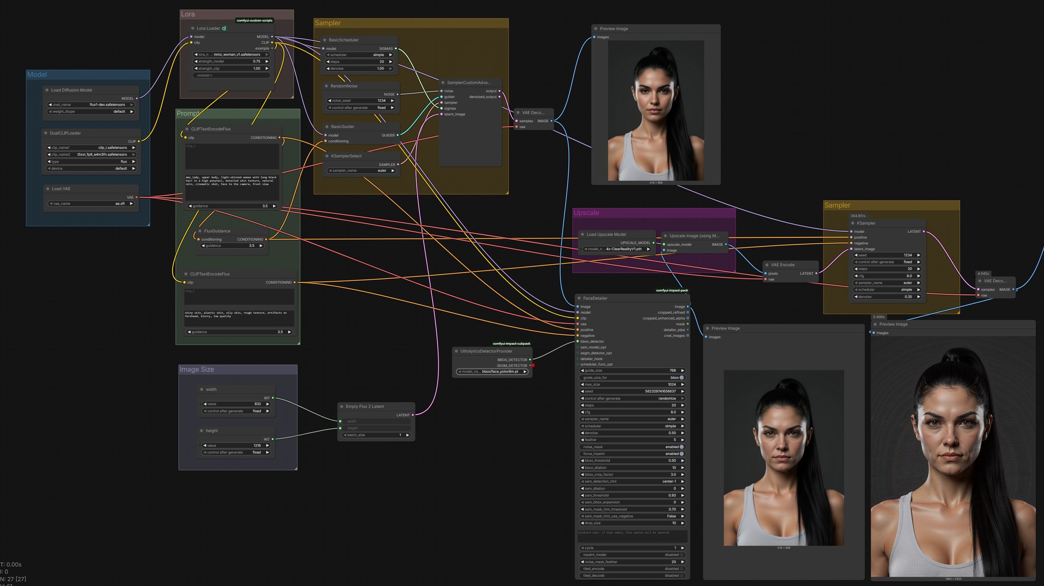Click the comfyui-impact-pack badge above FaceDetailer
Viewport: 1044px width, 586px height.
click(672, 290)
